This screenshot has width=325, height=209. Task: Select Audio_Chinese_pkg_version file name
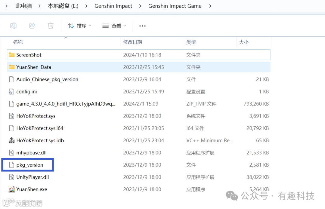(47, 79)
